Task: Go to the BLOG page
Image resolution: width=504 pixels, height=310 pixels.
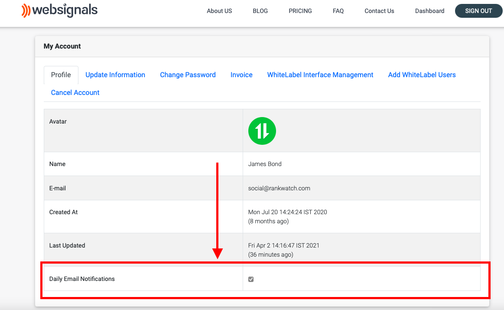Action: click(260, 11)
